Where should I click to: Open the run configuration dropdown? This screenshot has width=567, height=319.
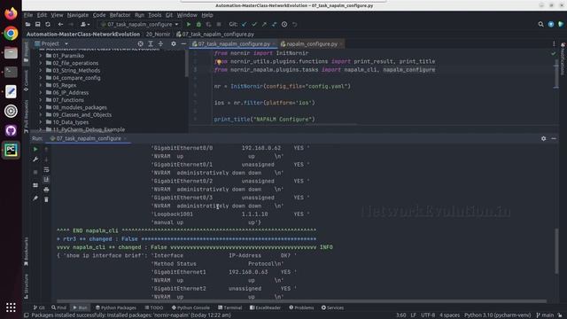140,24
